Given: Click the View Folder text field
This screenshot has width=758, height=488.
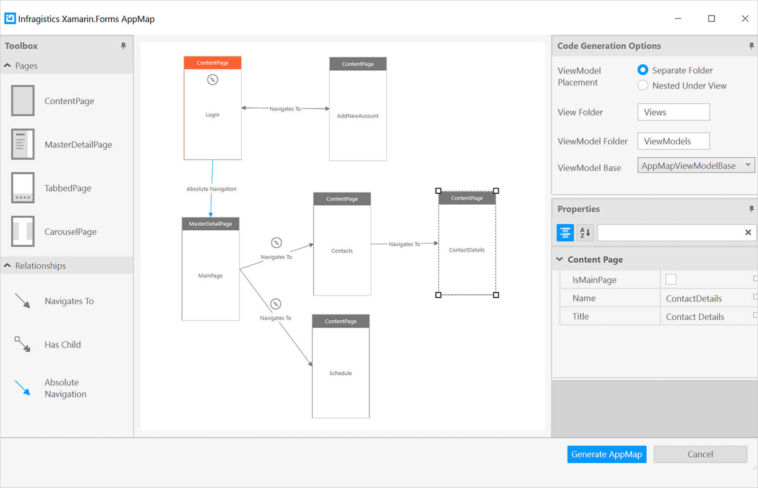Looking at the screenshot, I should [x=673, y=112].
